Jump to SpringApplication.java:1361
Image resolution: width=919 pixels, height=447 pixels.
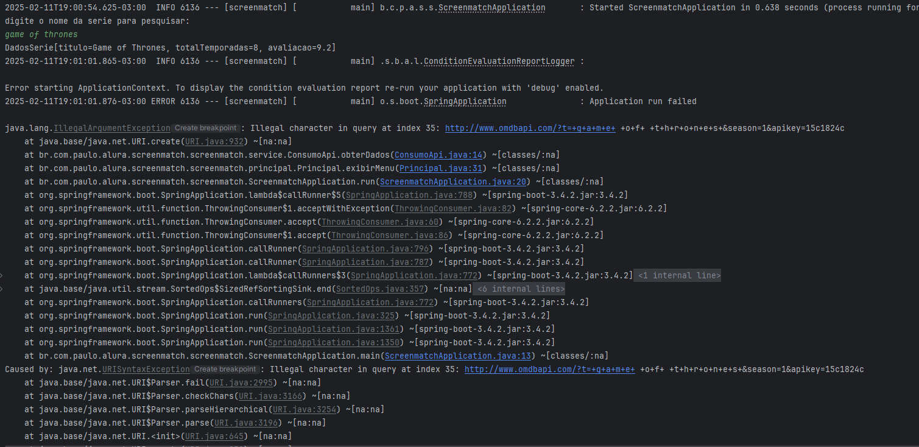coord(334,329)
